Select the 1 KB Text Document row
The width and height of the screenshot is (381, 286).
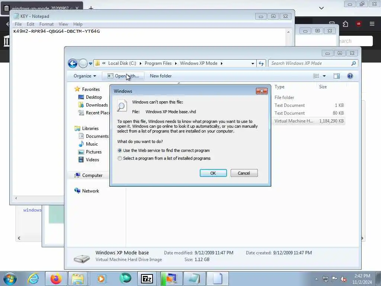pyautogui.click(x=308, y=105)
